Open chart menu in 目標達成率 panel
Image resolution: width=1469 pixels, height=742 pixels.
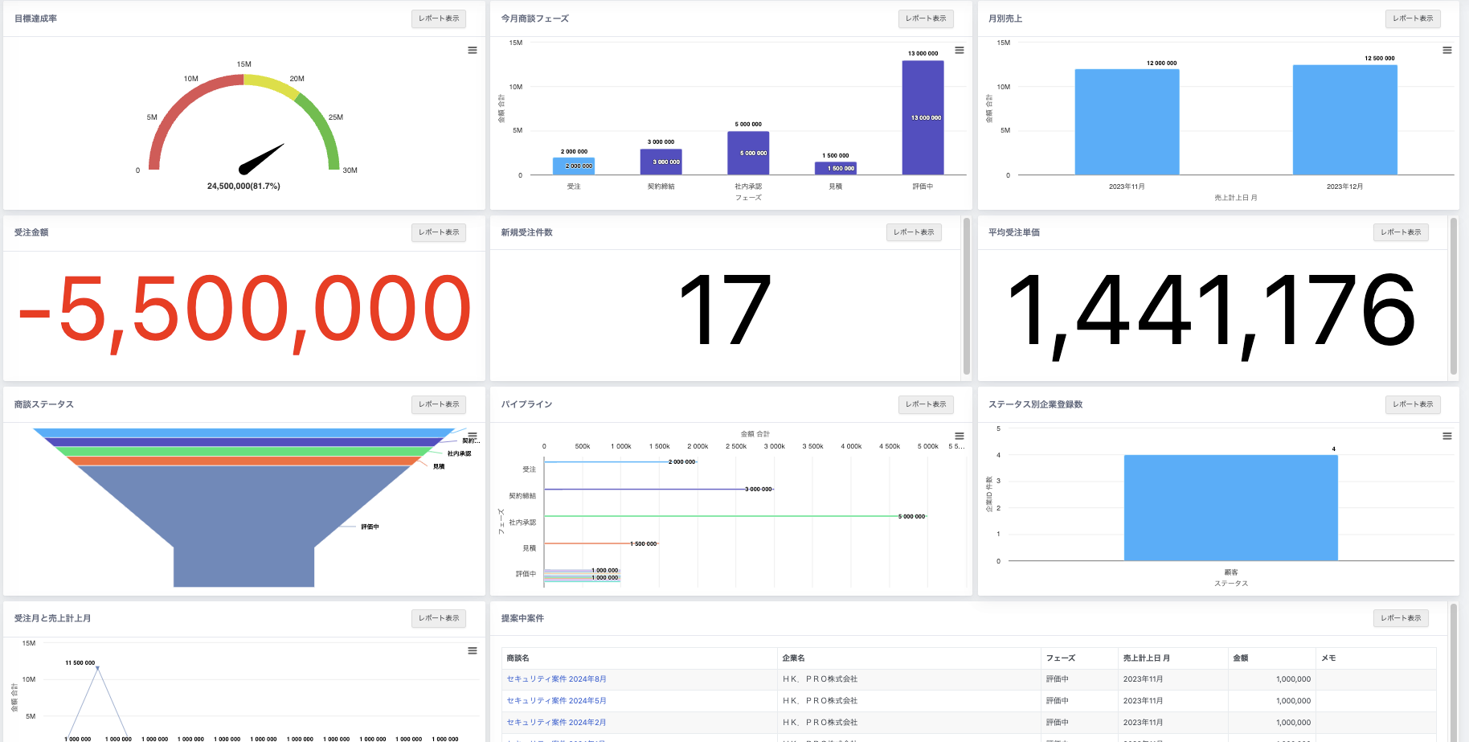click(x=473, y=50)
